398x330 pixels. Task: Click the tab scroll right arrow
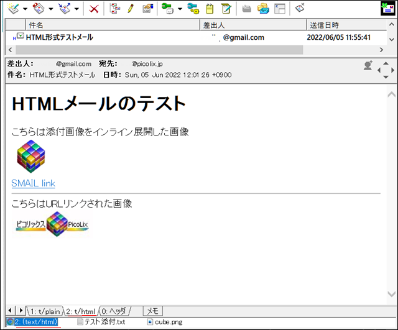pos(21,310)
